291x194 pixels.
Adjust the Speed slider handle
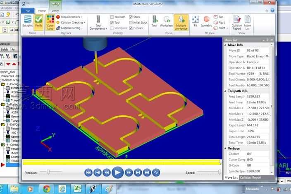pos(219,172)
